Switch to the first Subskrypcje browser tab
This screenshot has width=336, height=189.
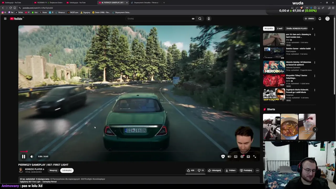16,3
